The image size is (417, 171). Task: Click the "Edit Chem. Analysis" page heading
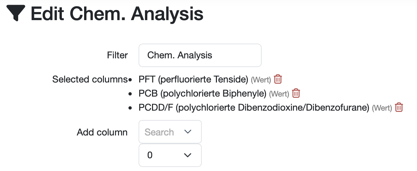(x=117, y=14)
